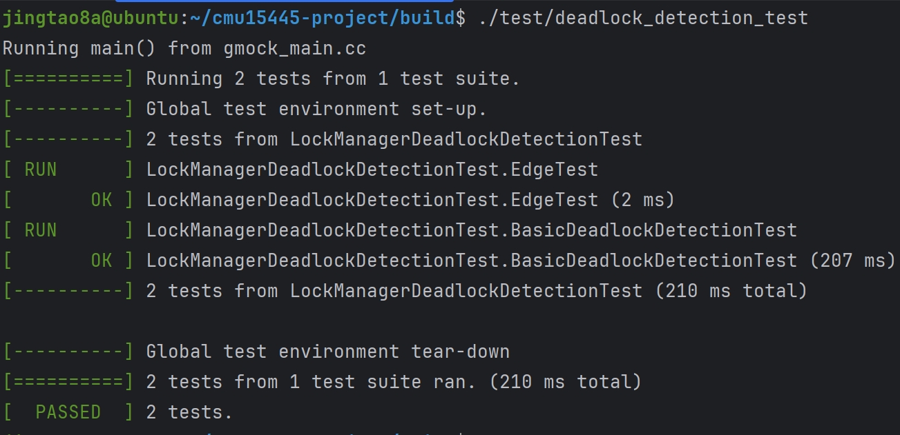The height and width of the screenshot is (435, 900).
Task: Click '(210 ms total)' on the LockManagerDeadlockDetectionTest line
Action: tap(731, 291)
